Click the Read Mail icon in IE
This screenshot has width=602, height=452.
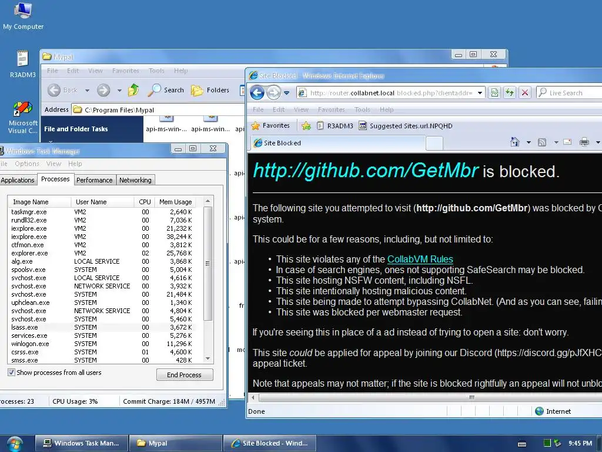pyautogui.click(x=567, y=142)
